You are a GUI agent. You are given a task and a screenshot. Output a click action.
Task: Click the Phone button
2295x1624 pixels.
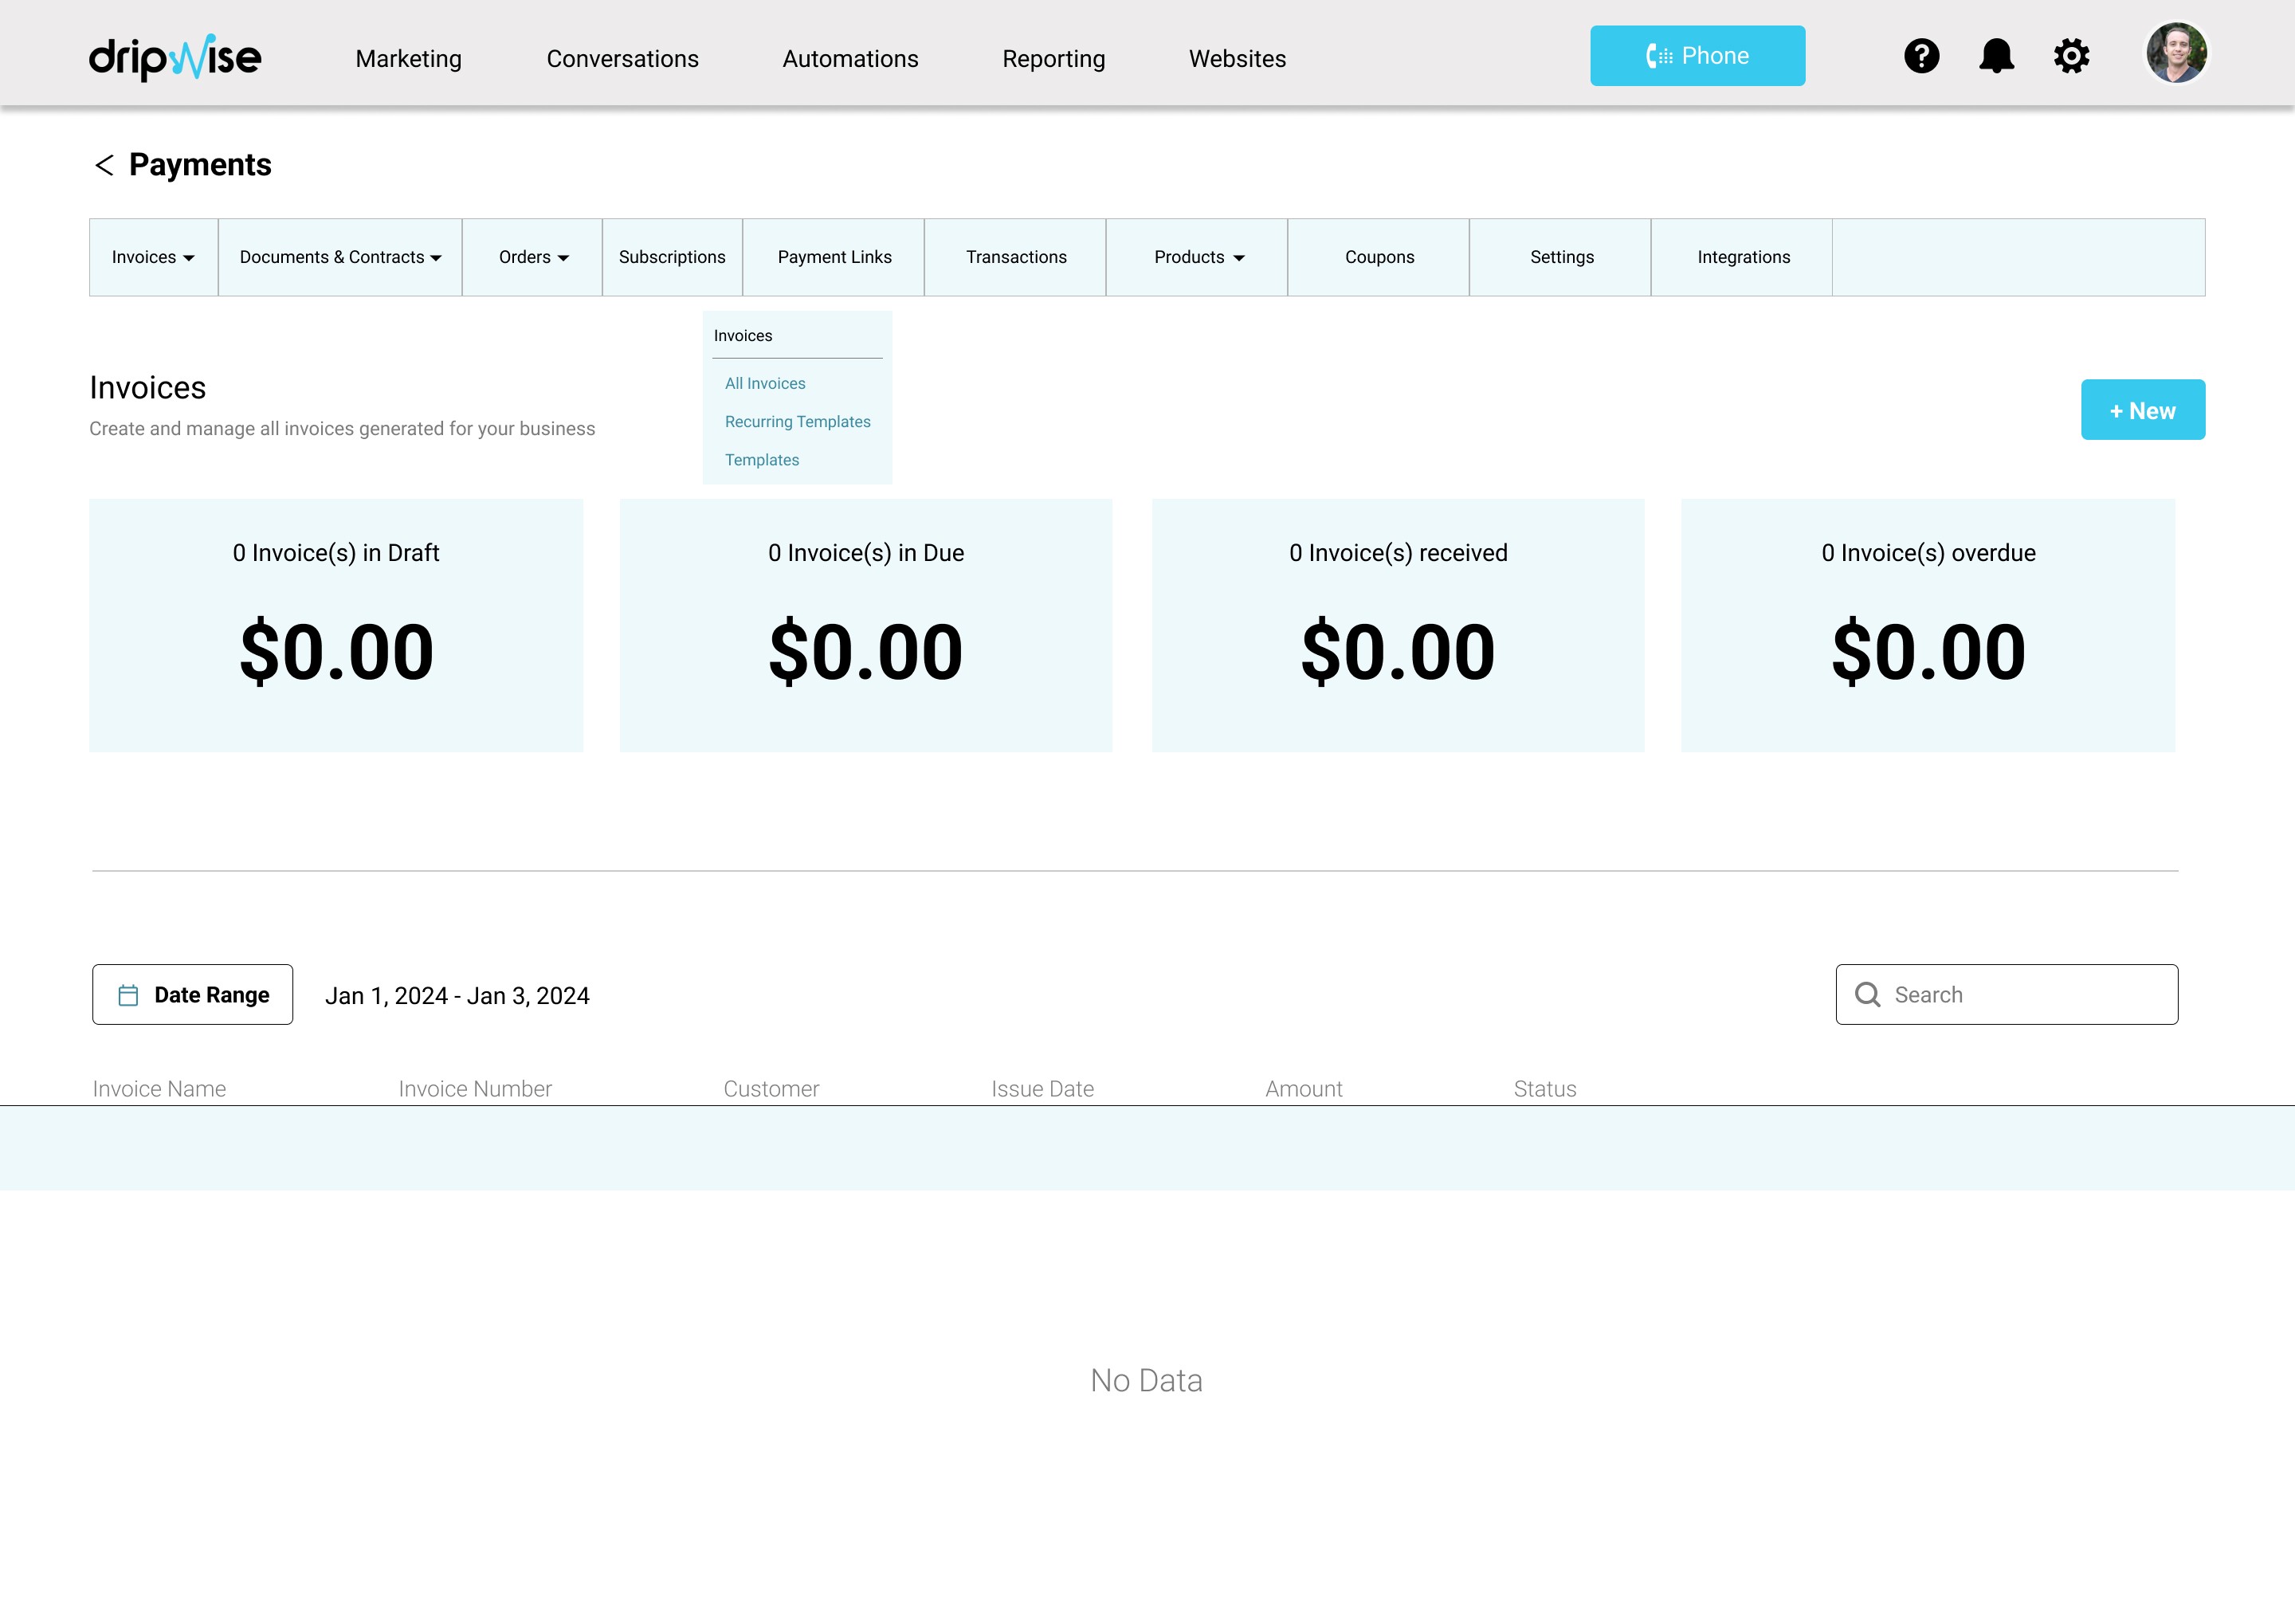1697,56
